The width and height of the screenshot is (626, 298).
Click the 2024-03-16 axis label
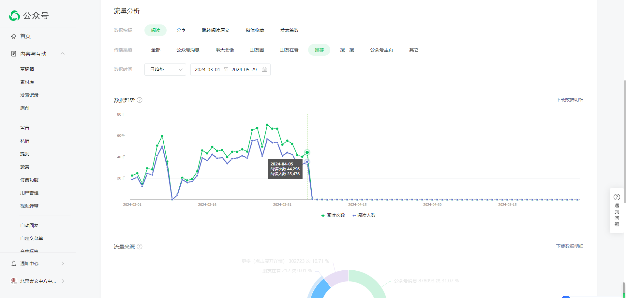(207, 205)
